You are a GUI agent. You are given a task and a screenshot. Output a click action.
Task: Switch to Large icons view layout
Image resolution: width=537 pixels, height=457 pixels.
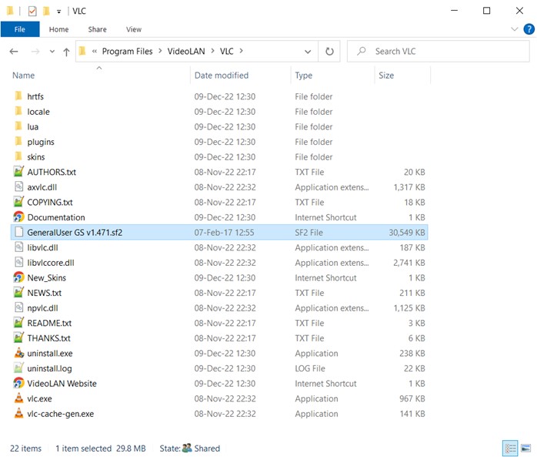(525, 448)
